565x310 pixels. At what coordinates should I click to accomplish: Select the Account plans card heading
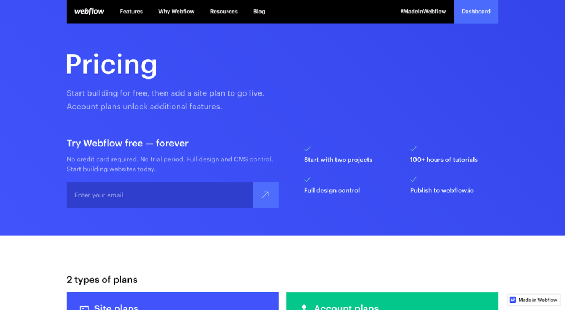click(x=346, y=307)
